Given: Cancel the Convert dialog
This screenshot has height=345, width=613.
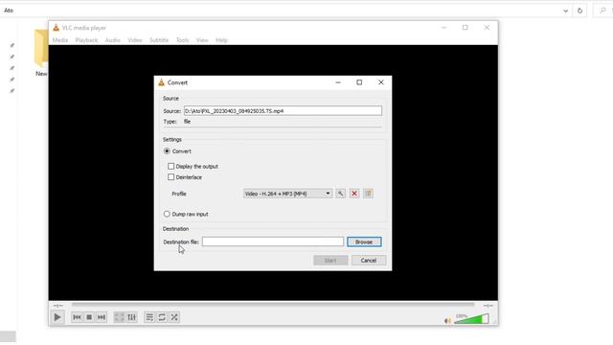Looking at the screenshot, I should (369, 261).
